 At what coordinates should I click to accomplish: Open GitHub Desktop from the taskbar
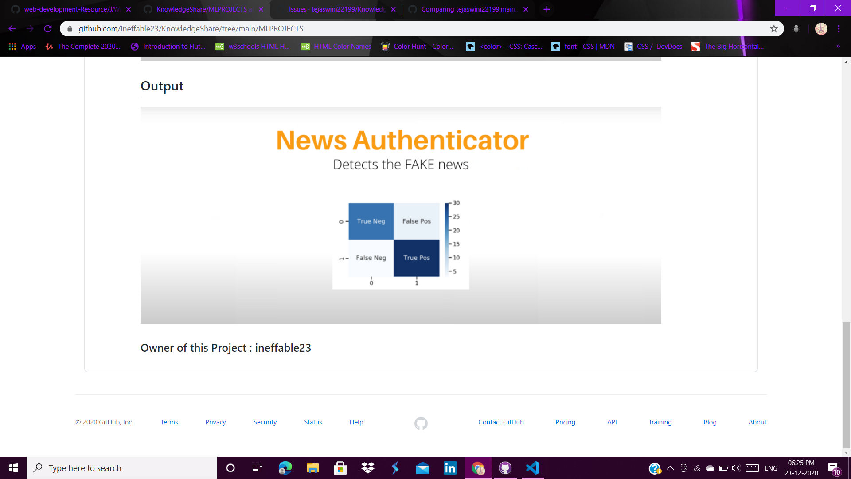point(505,467)
